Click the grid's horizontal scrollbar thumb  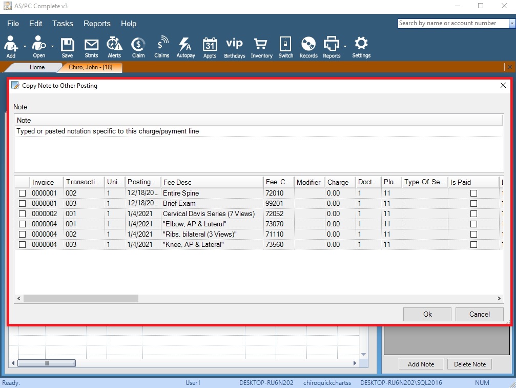tap(81, 298)
